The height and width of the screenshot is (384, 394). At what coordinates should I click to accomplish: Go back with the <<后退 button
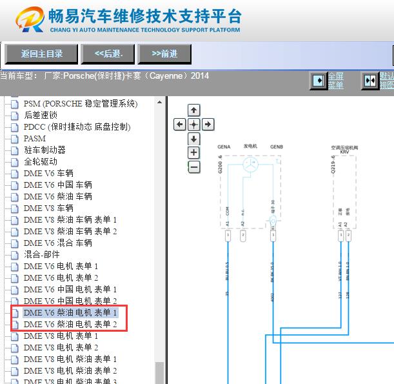pos(108,54)
